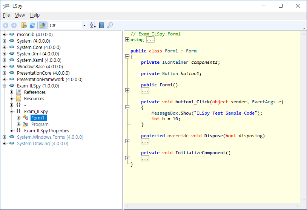Screen dimensions: 307x210
Task: Click the Button type link
Action: pos(170,74)
